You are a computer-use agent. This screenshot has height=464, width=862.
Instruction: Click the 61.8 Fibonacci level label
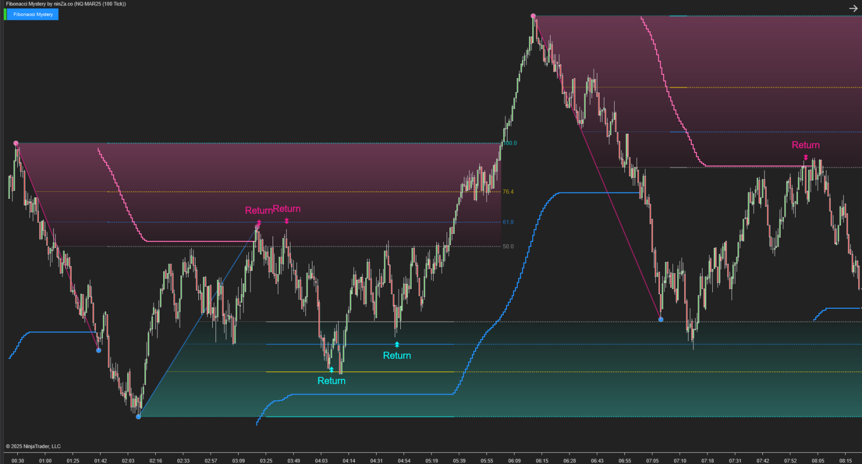pyautogui.click(x=508, y=222)
